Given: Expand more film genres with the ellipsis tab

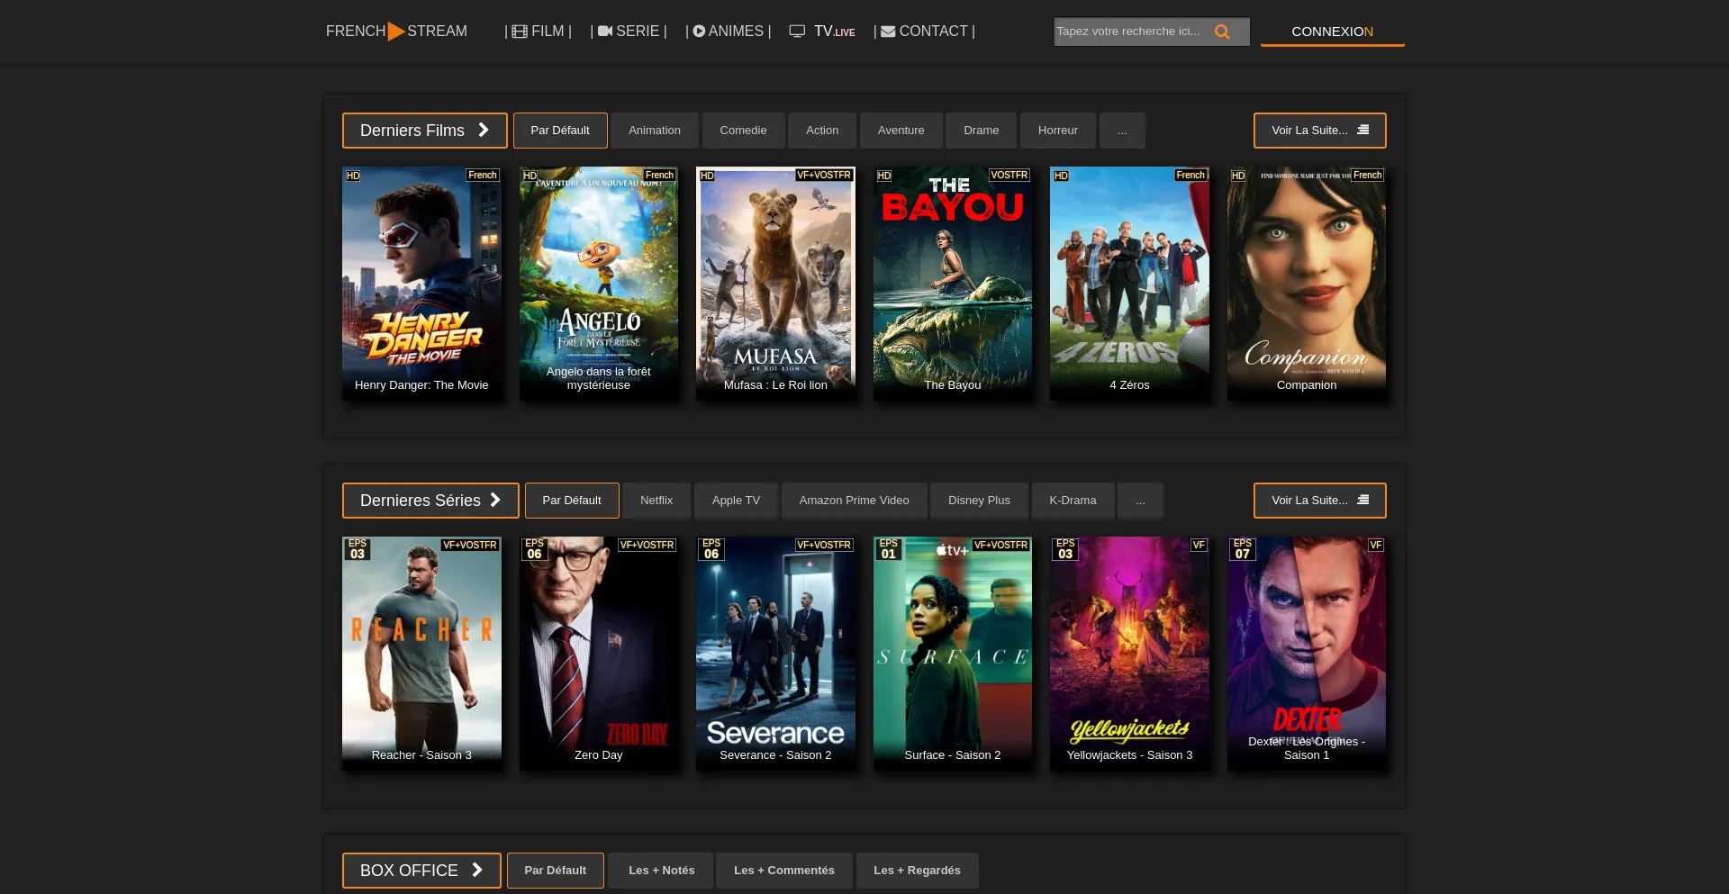Looking at the screenshot, I should coord(1122,131).
